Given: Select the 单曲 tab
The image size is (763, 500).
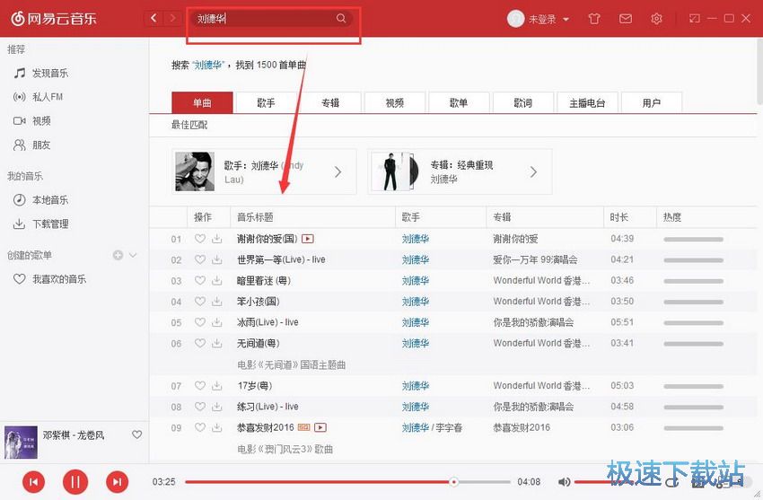Looking at the screenshot, I should 203,102.
